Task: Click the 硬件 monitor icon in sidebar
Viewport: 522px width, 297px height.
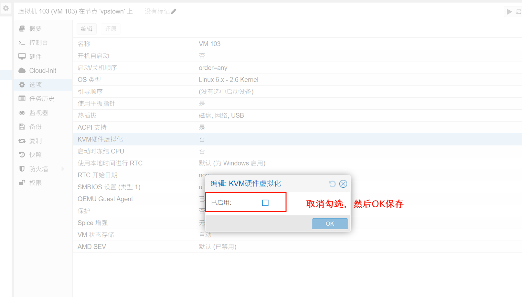Action: pos(22,57)
